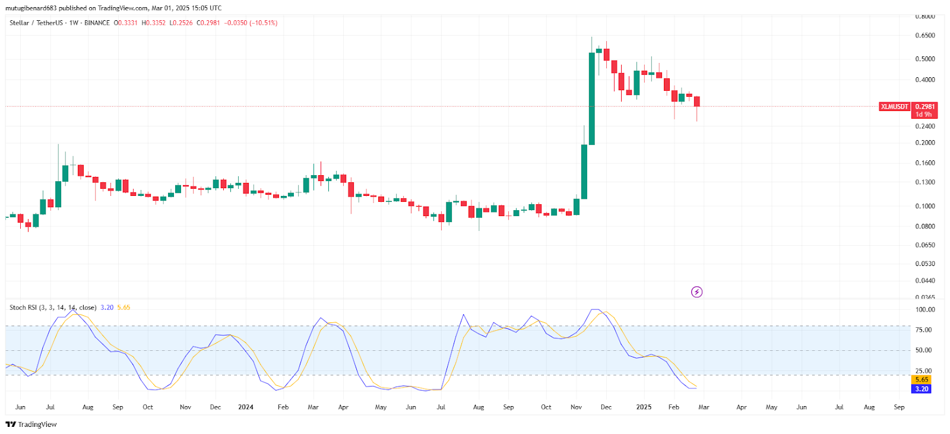This screenshot has height=434, width=950.
Task: Click the 50.00 Stoch RSI axis label
Action: click(923, 350)
